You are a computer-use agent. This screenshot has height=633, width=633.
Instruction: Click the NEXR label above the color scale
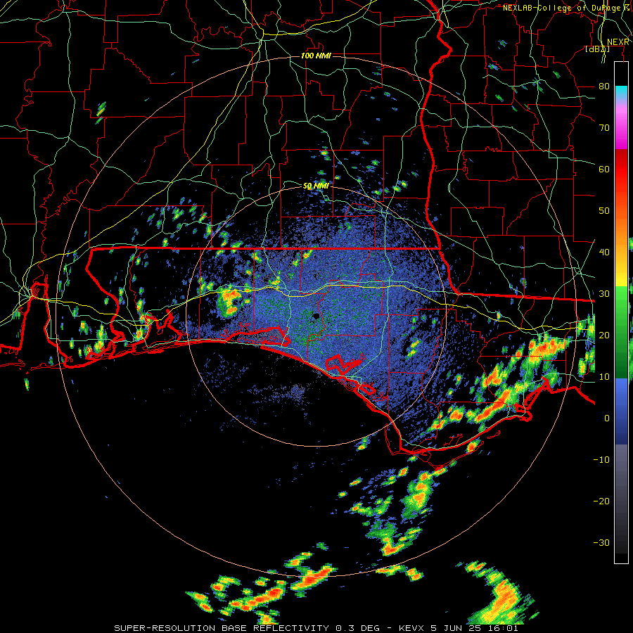(x=618, y=42)
